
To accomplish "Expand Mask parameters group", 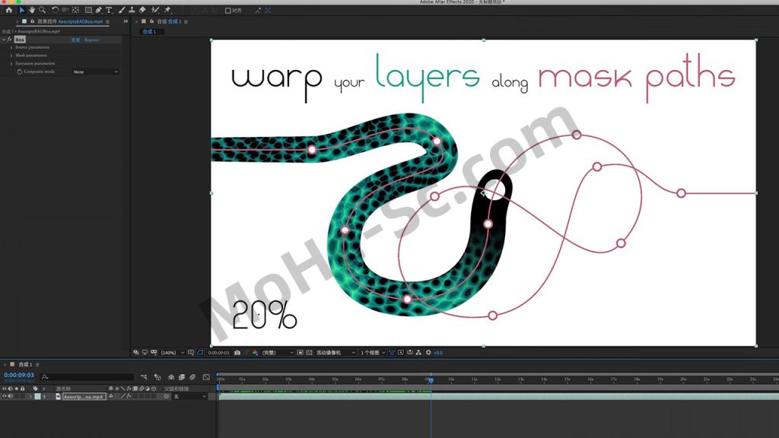I will tap(11, 56).
